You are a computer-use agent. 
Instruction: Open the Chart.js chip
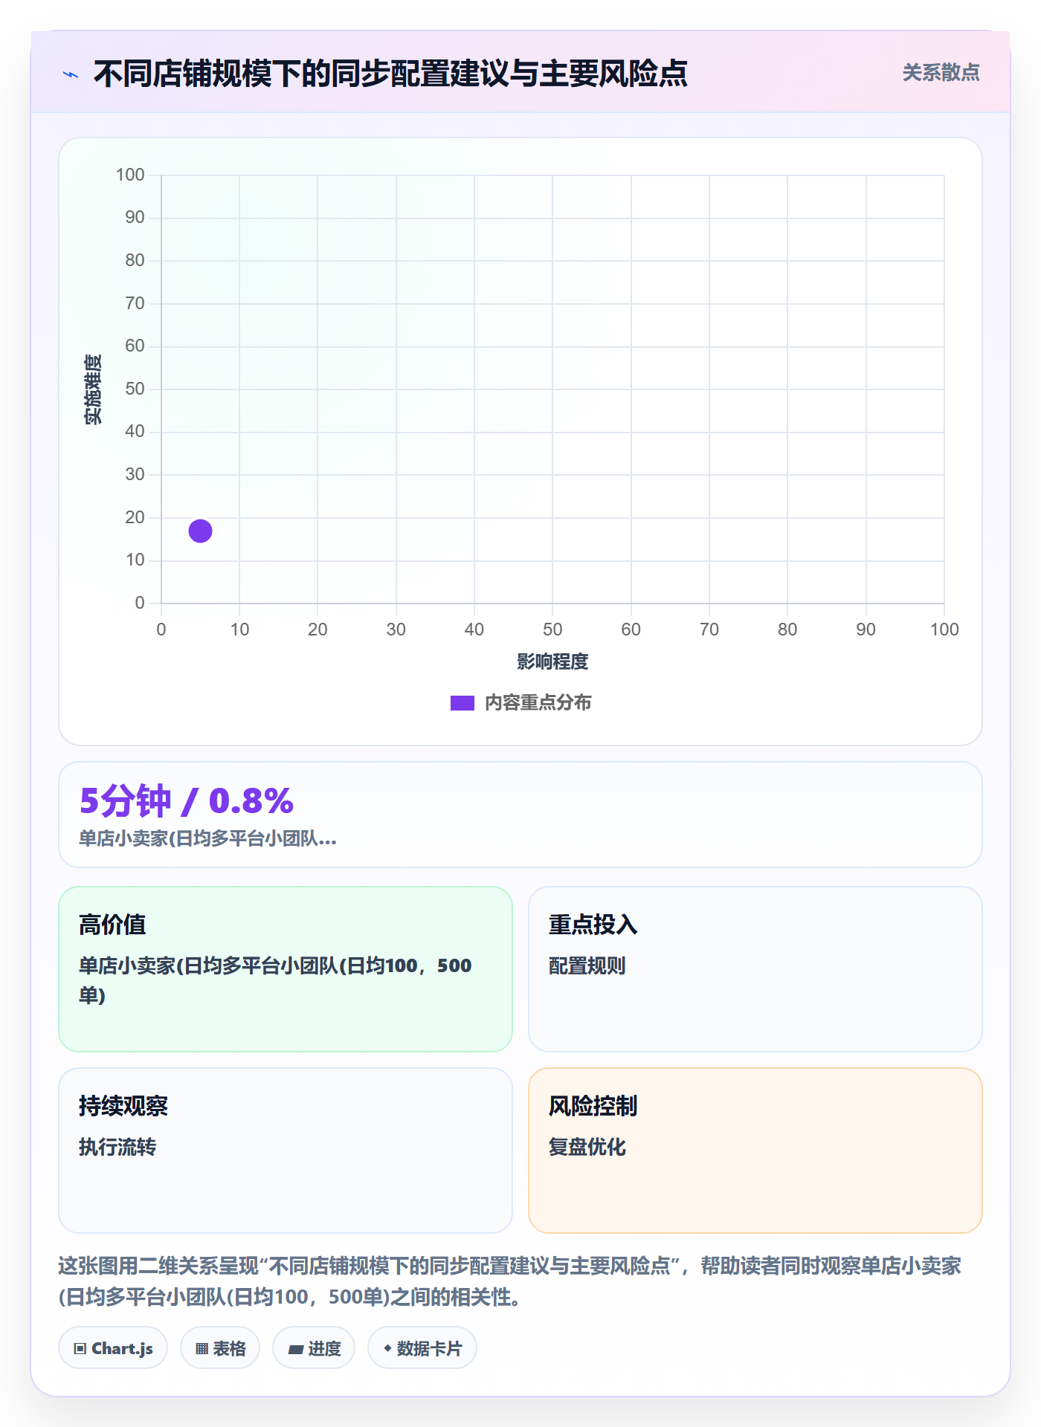coord(113,1348)
